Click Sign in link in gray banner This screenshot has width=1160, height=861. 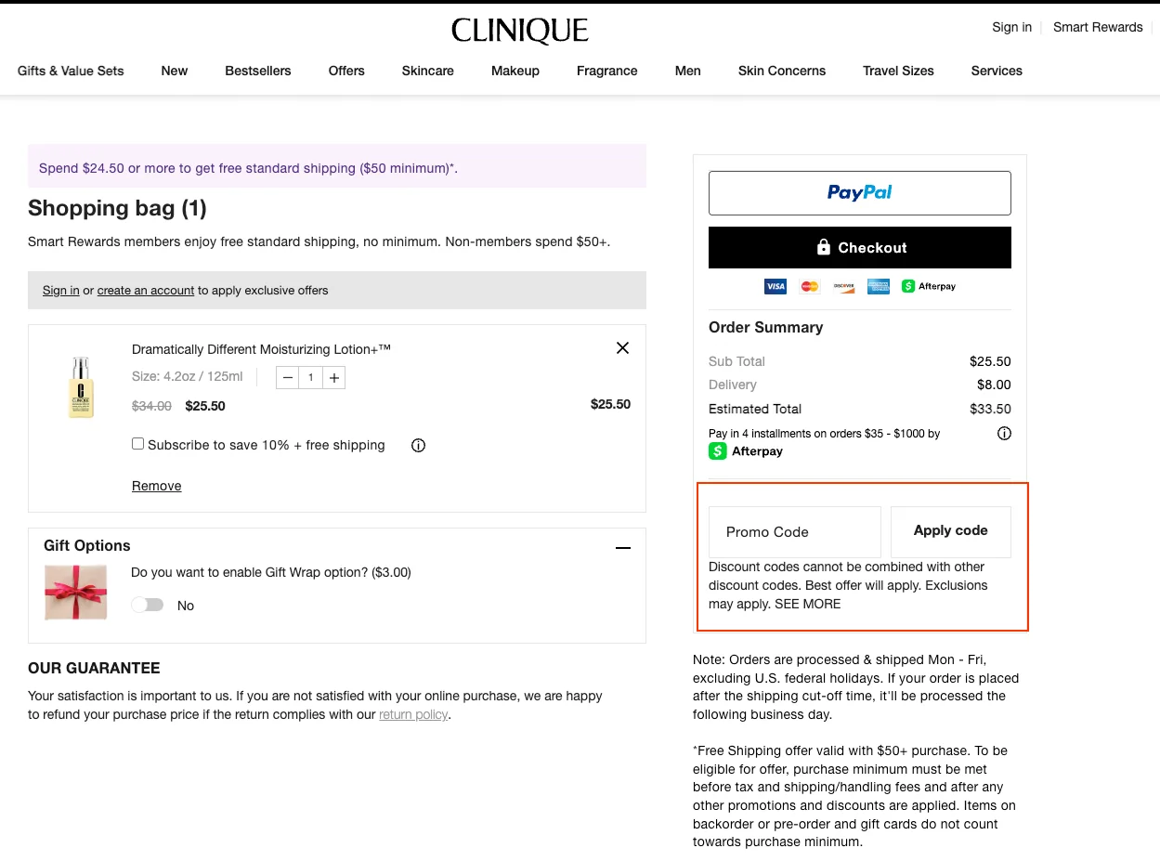coord(61,291)
